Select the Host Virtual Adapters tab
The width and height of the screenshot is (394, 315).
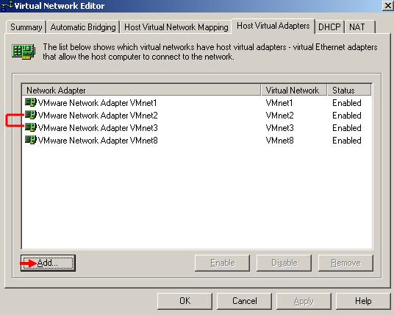click(x=273, y=26)
